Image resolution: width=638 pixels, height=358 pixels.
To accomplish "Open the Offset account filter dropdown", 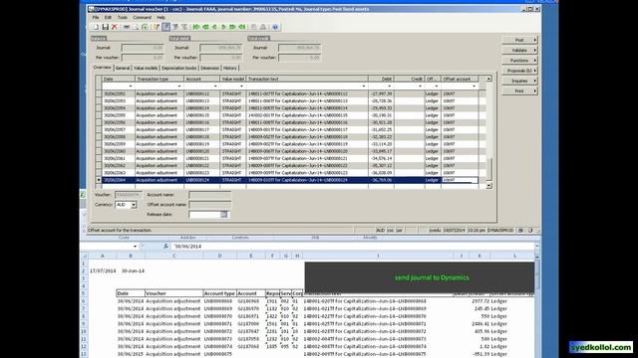I will pos(474,87).
